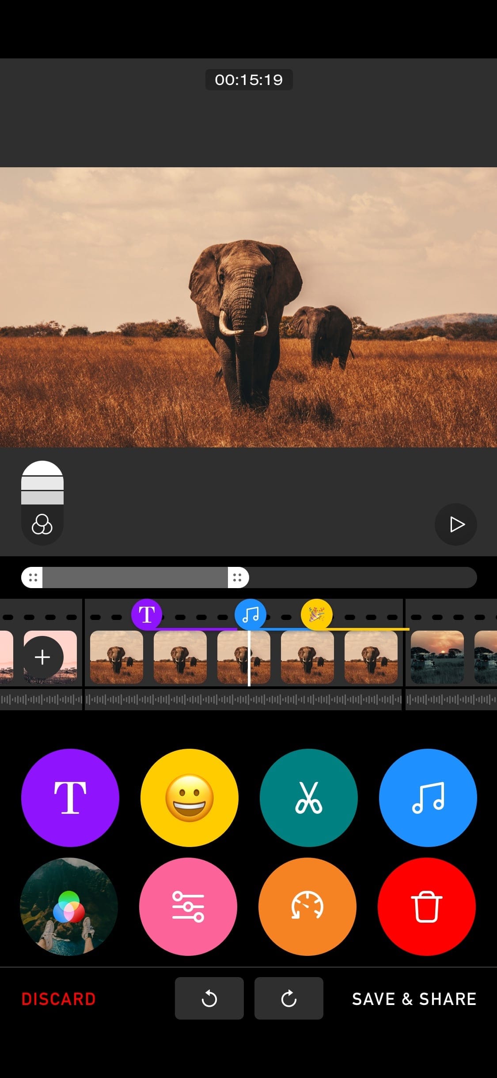The image size is (497, 1078).
Task: Select the blue music note timeline marker
Action: click(250, 614)
